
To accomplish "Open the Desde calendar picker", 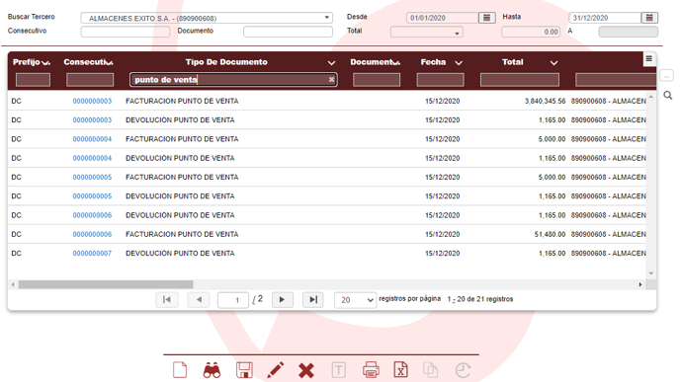I will 487,18.
